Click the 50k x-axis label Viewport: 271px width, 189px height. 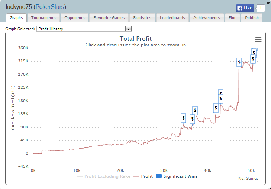[251, 170]
